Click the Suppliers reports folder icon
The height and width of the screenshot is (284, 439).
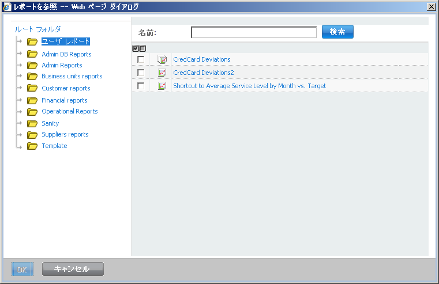(x=32, y=135)
